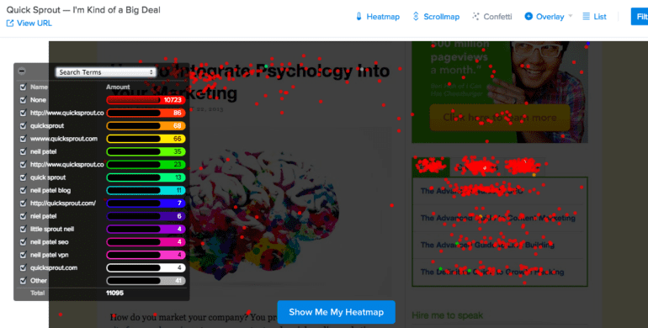
Task: Uncheck the neil patel row checkbox
Action: pos(24,151)
